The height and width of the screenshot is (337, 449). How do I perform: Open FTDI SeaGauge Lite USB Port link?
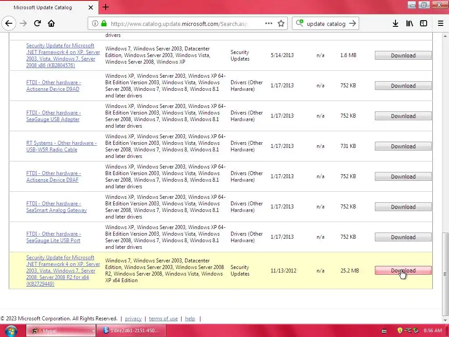pos(53,237)
